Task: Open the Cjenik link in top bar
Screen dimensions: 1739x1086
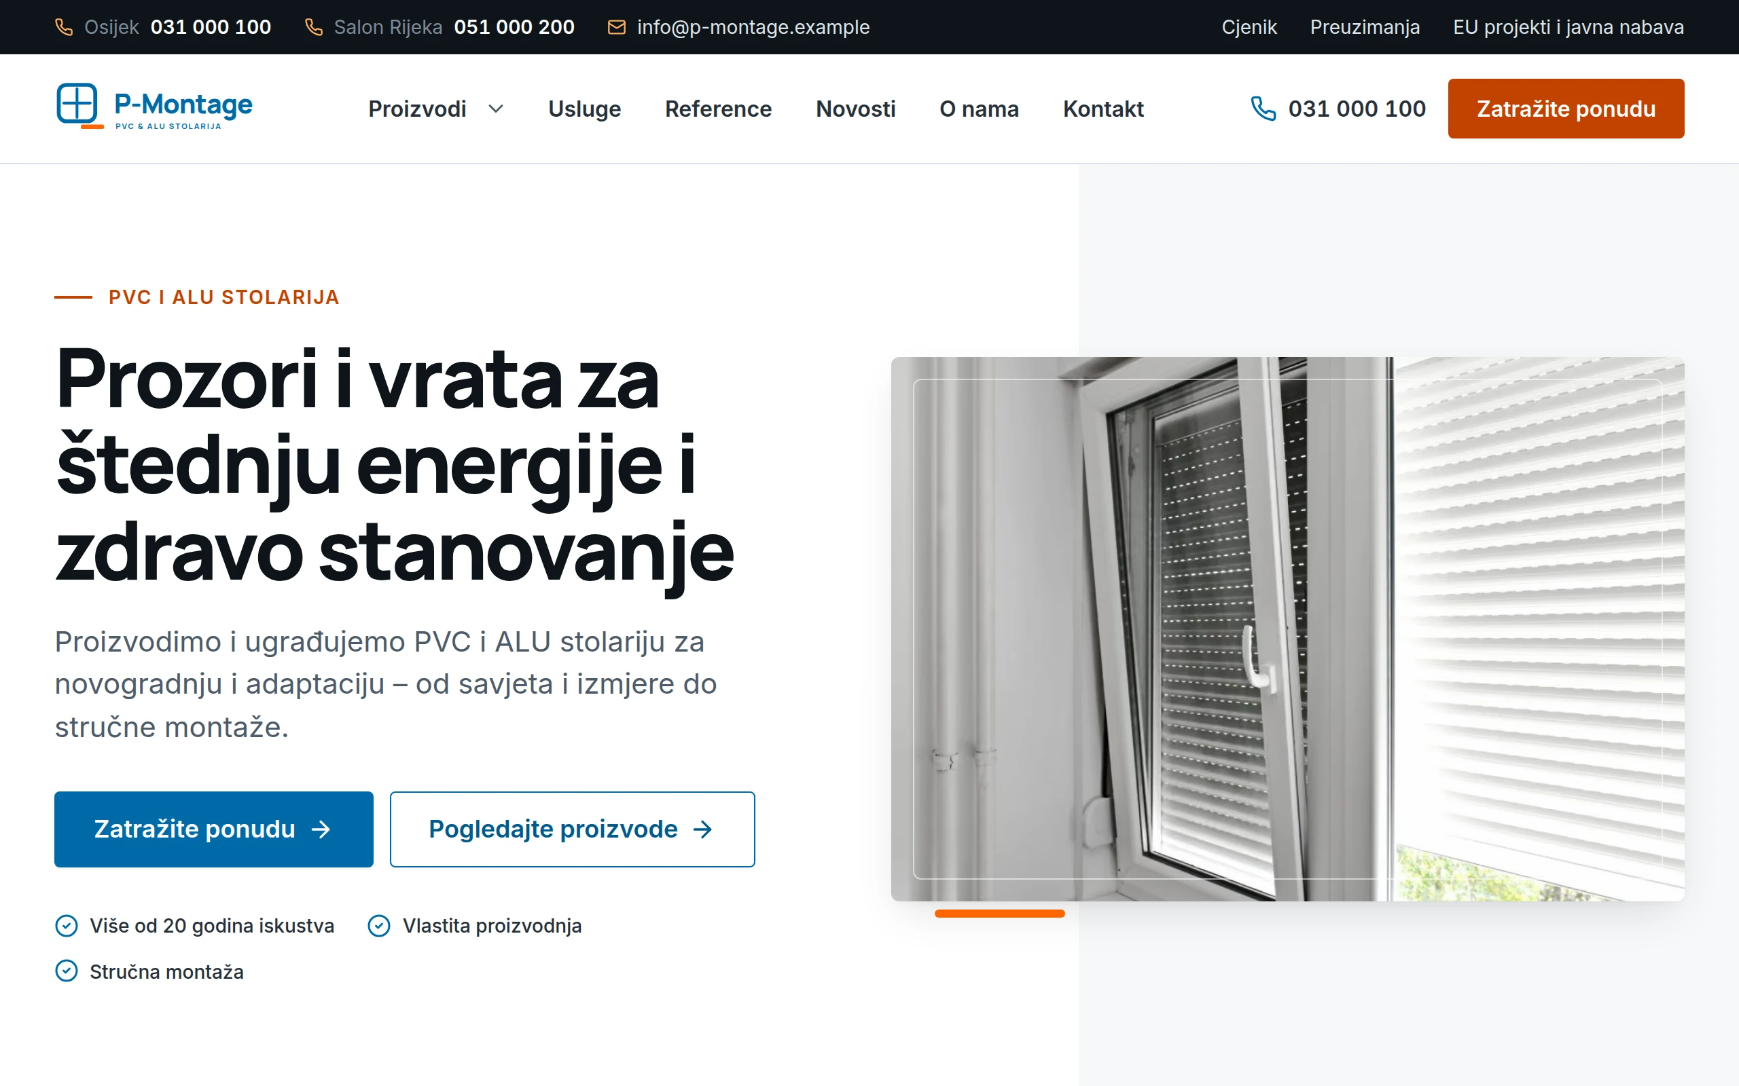Action: (1249, 27)
